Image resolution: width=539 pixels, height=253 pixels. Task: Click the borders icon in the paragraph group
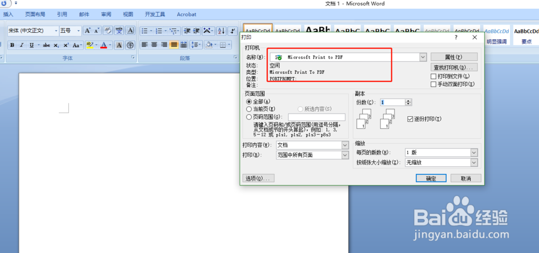(x=223, y=45)
